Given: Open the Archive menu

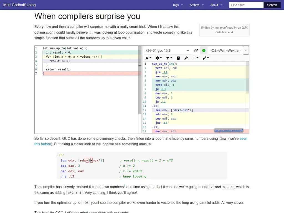Looking at the screenshot, I should coord(196,5).
